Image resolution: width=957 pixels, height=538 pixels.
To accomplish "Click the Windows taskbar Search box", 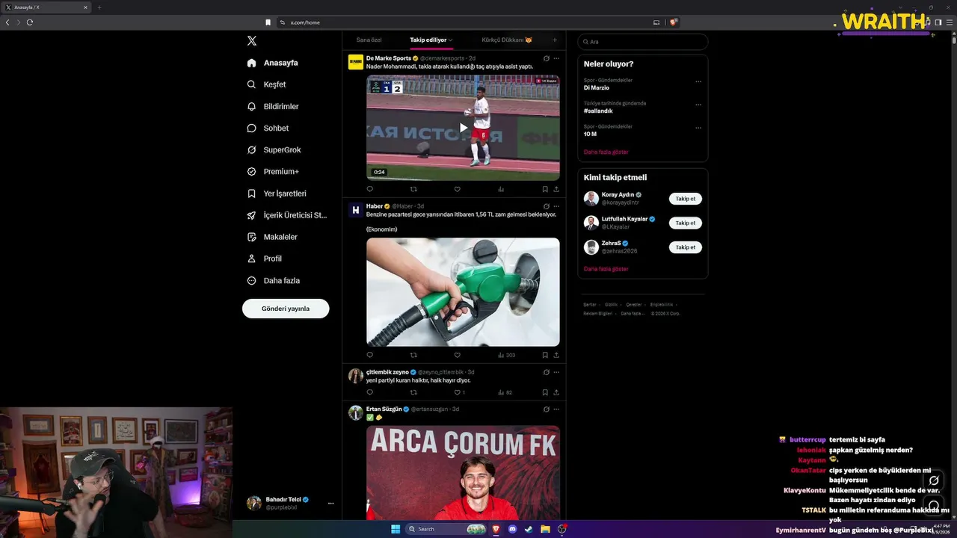I will 446,529.
